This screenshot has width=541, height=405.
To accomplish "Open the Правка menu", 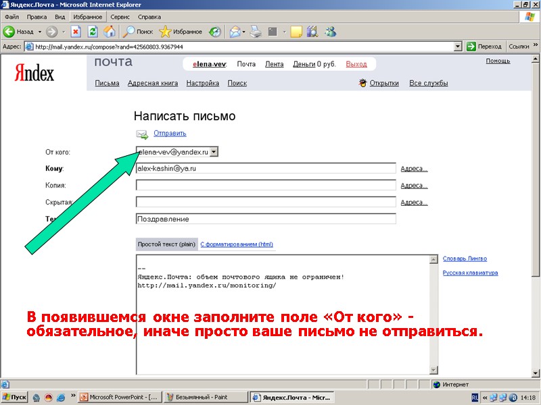I will coord(37,16).
